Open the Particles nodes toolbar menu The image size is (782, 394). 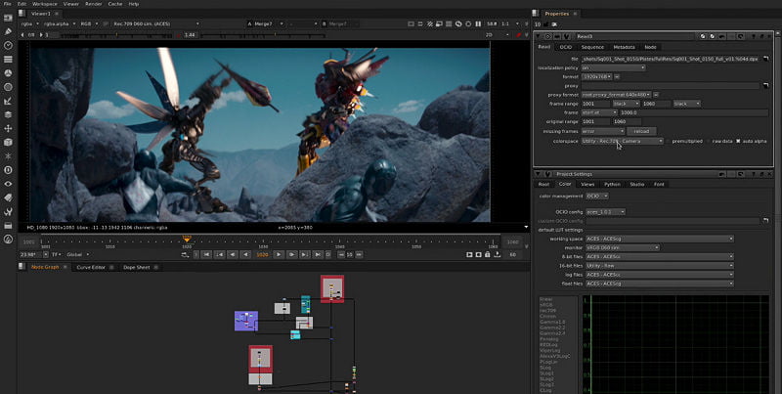[x=8, y=156]
